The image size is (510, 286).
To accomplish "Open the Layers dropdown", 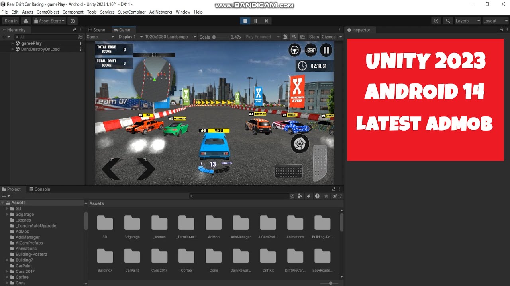I will click(467, 21).
